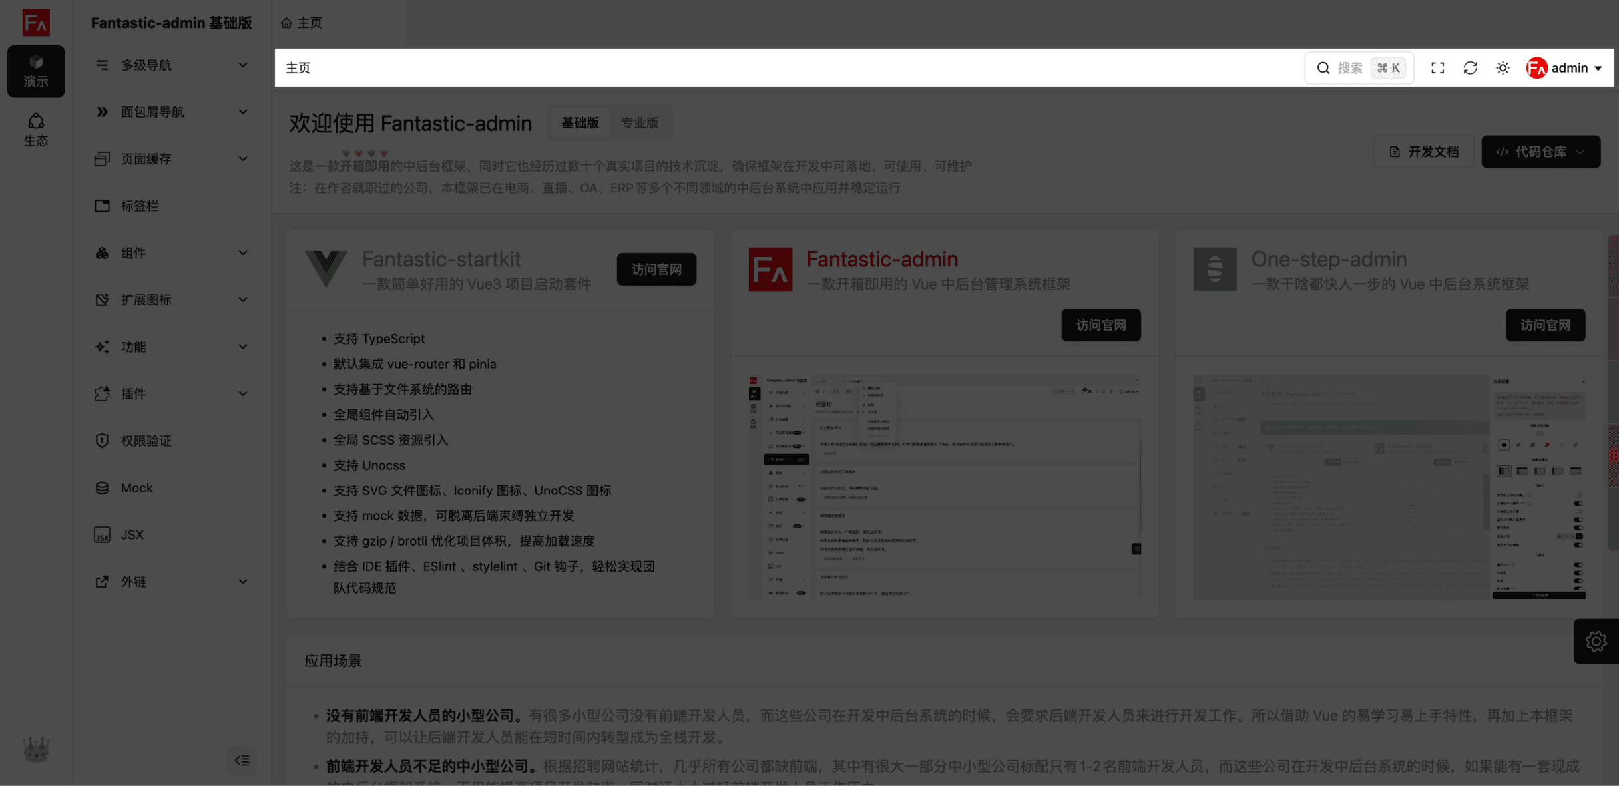The width and height of the screenshot is (1619, 786).
Task: Click the page reload icon
Action: pyautogui.click(x=1470, y=68)
